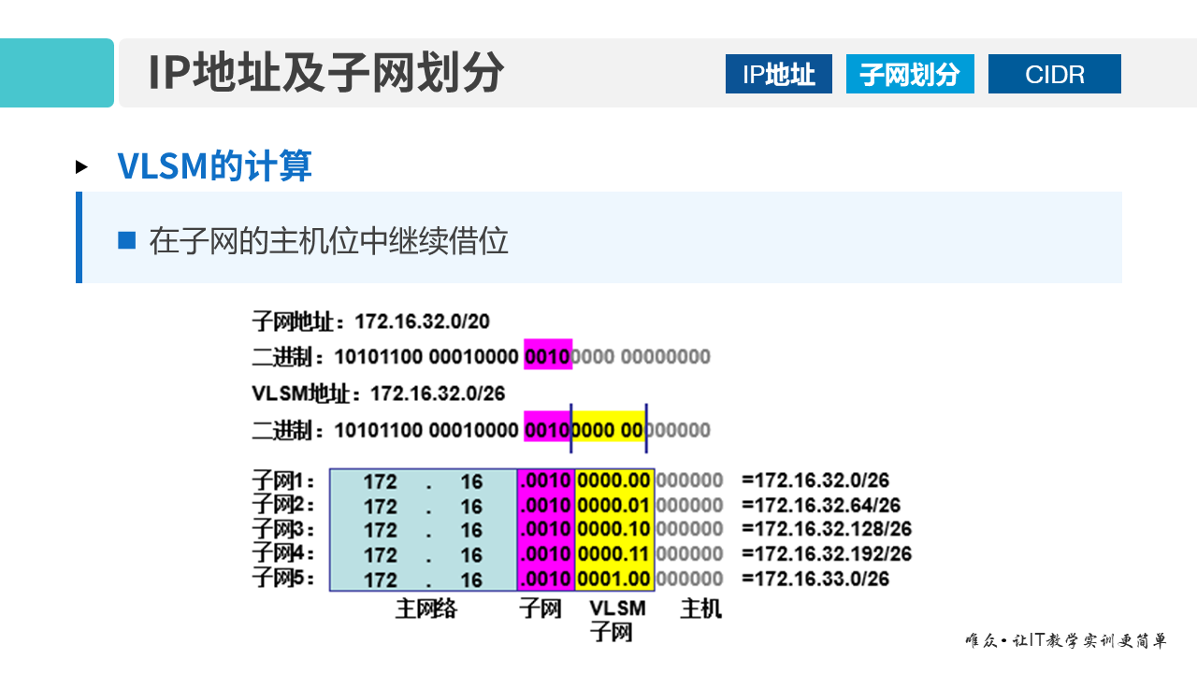The image size is (1197, 673).
Task: Select the result =172.16.33.0/26
Action: point(815,579)
